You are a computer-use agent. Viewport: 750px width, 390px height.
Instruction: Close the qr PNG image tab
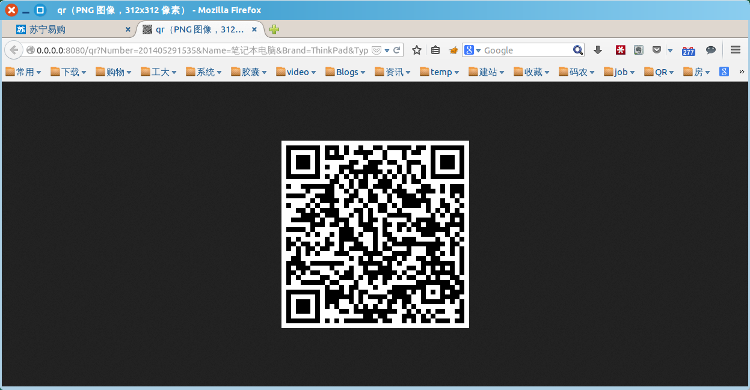(x=254, y=29)
